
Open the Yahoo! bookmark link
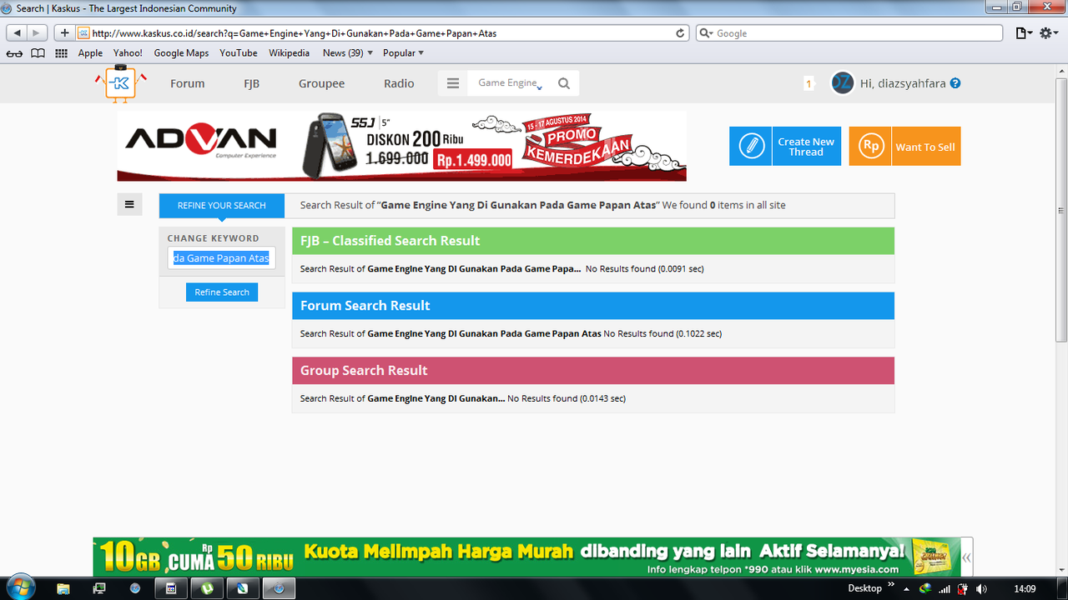128,53
